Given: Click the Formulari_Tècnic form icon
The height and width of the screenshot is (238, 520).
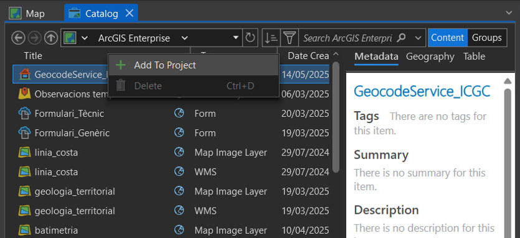Looking at the screenshot, I should coord(24,114).
